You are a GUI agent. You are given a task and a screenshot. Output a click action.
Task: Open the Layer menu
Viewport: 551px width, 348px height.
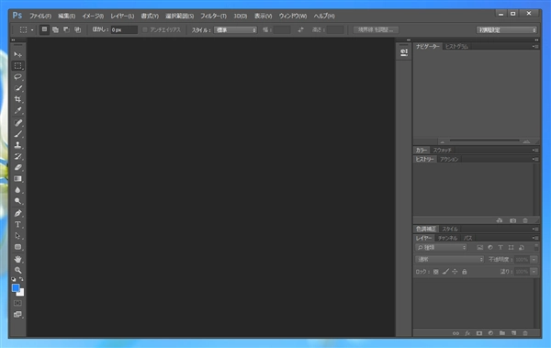(x=122, y=17)
